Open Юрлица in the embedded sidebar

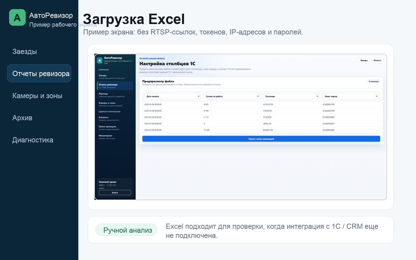[115, 95]
